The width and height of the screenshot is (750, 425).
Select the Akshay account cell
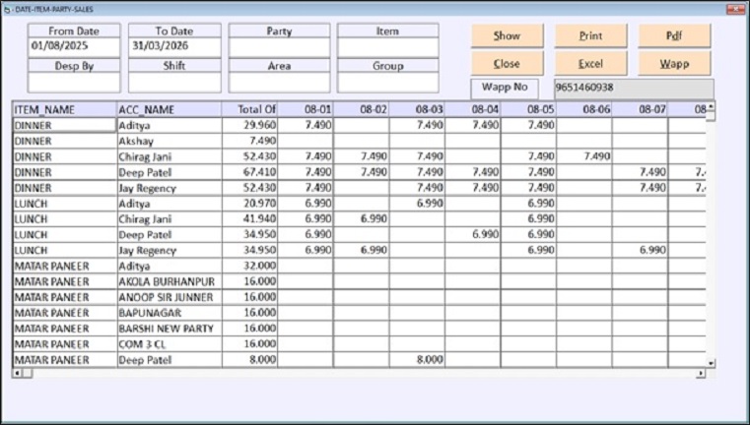click(170, 142)
